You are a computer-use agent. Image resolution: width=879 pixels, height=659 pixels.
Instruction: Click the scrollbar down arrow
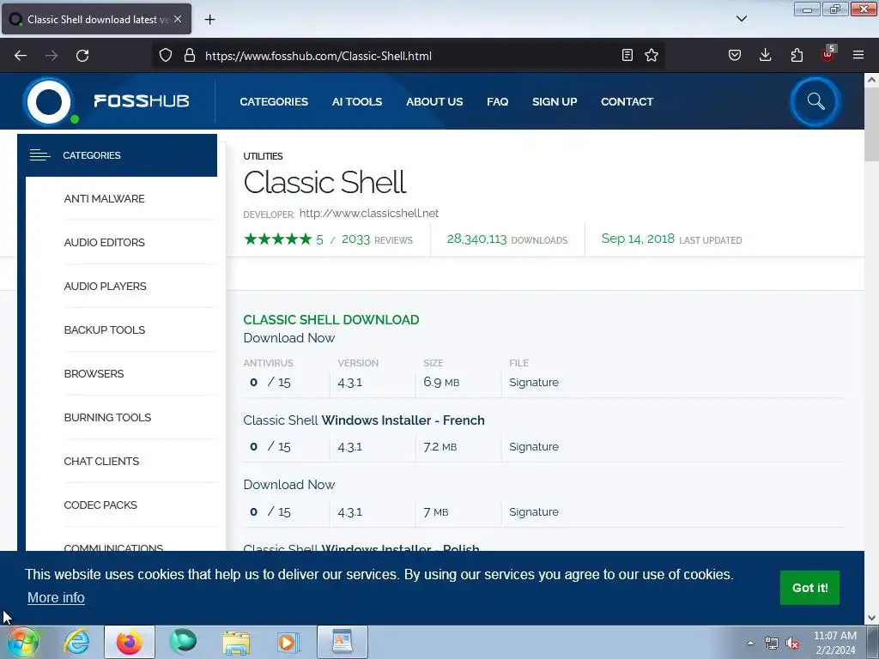[872, 618]
